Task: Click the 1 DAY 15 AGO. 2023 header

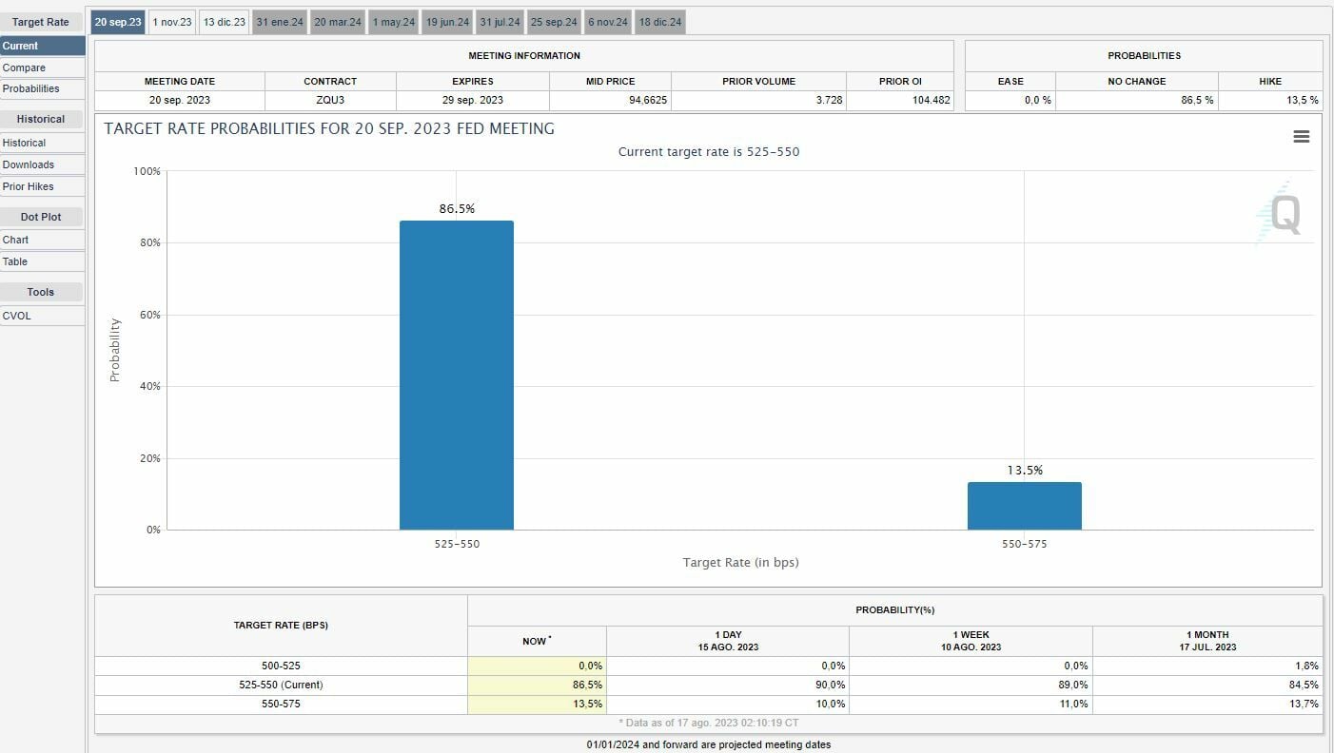Action: pos(728,641)
